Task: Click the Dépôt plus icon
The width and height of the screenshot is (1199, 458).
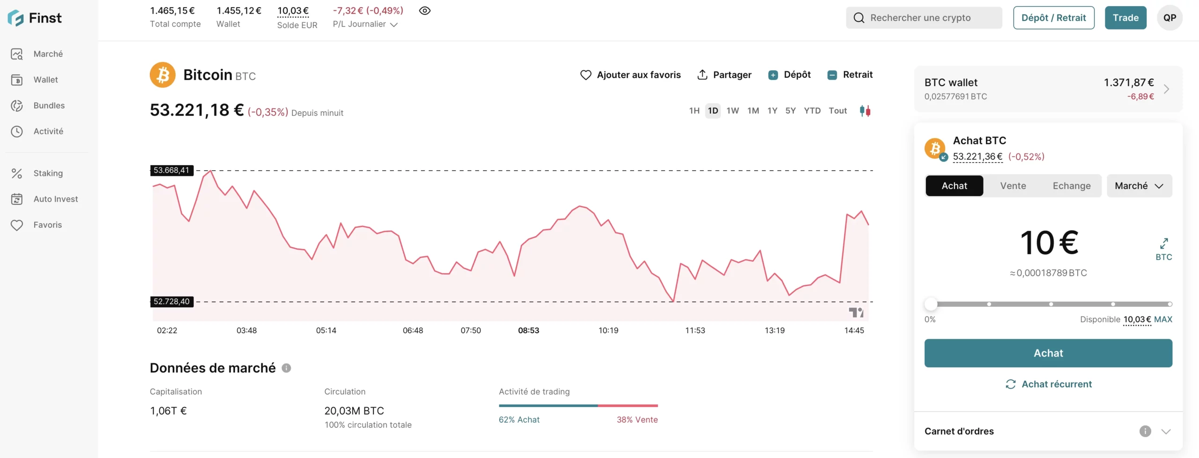Action: tap(773, 75)
